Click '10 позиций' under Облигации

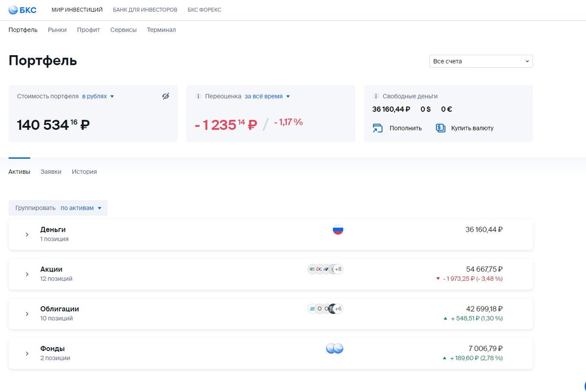[x=57, y=318]
